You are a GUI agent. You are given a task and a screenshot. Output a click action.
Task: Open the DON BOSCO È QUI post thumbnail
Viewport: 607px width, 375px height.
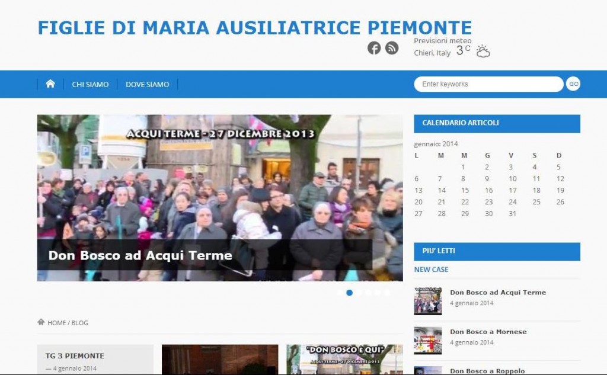click(344, 360)
